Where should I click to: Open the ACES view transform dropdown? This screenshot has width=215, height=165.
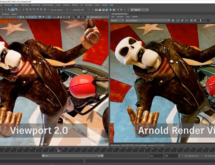[99, 17]
